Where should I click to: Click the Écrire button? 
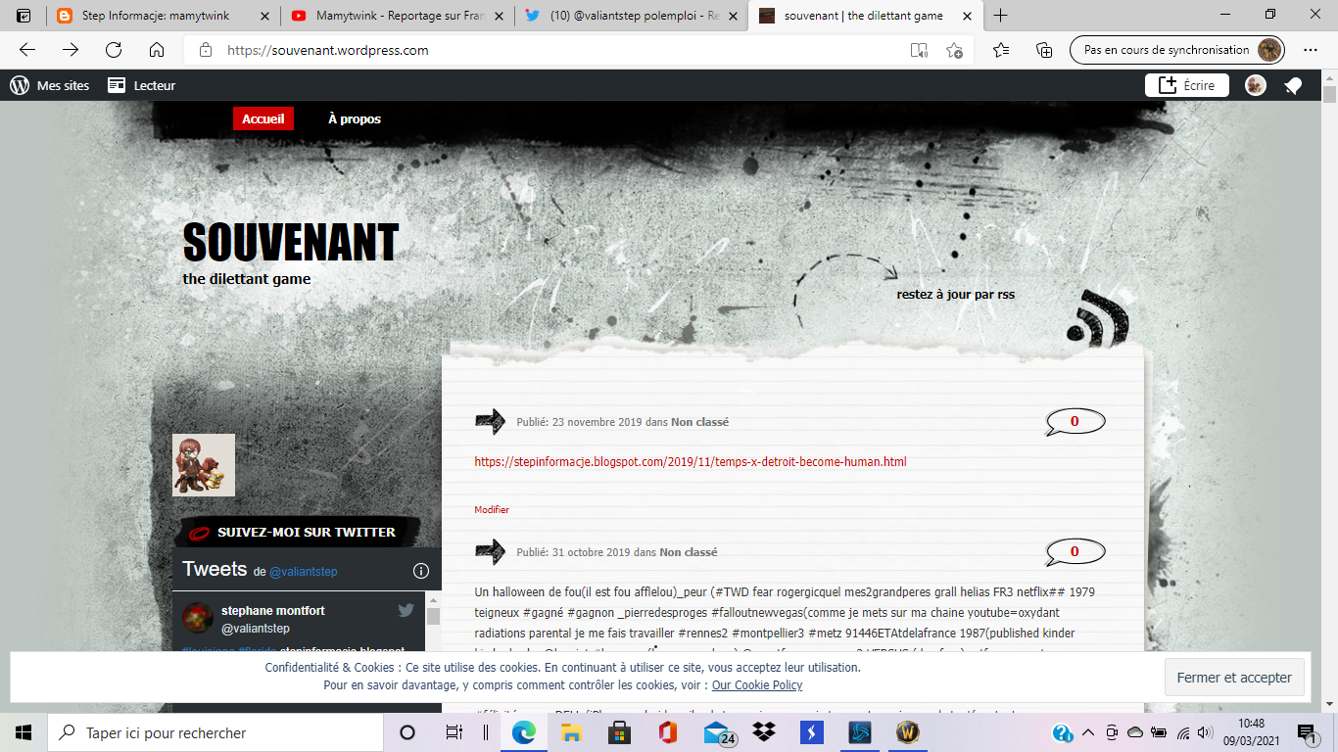coord(1187,85)
